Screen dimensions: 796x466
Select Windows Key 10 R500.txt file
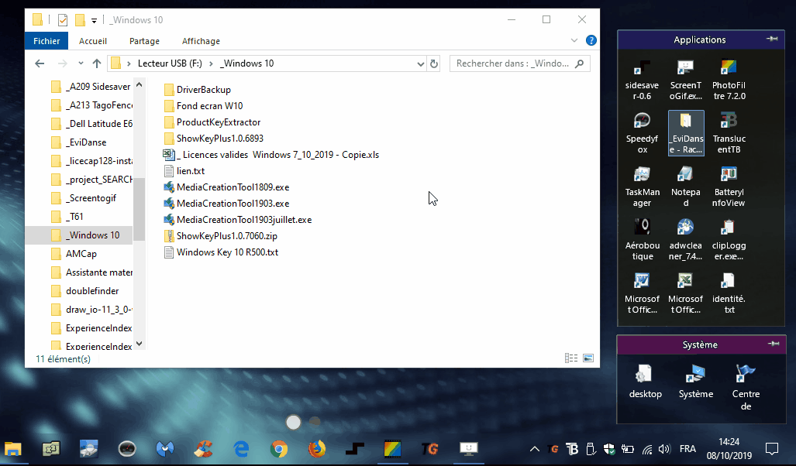coord(221,252)
